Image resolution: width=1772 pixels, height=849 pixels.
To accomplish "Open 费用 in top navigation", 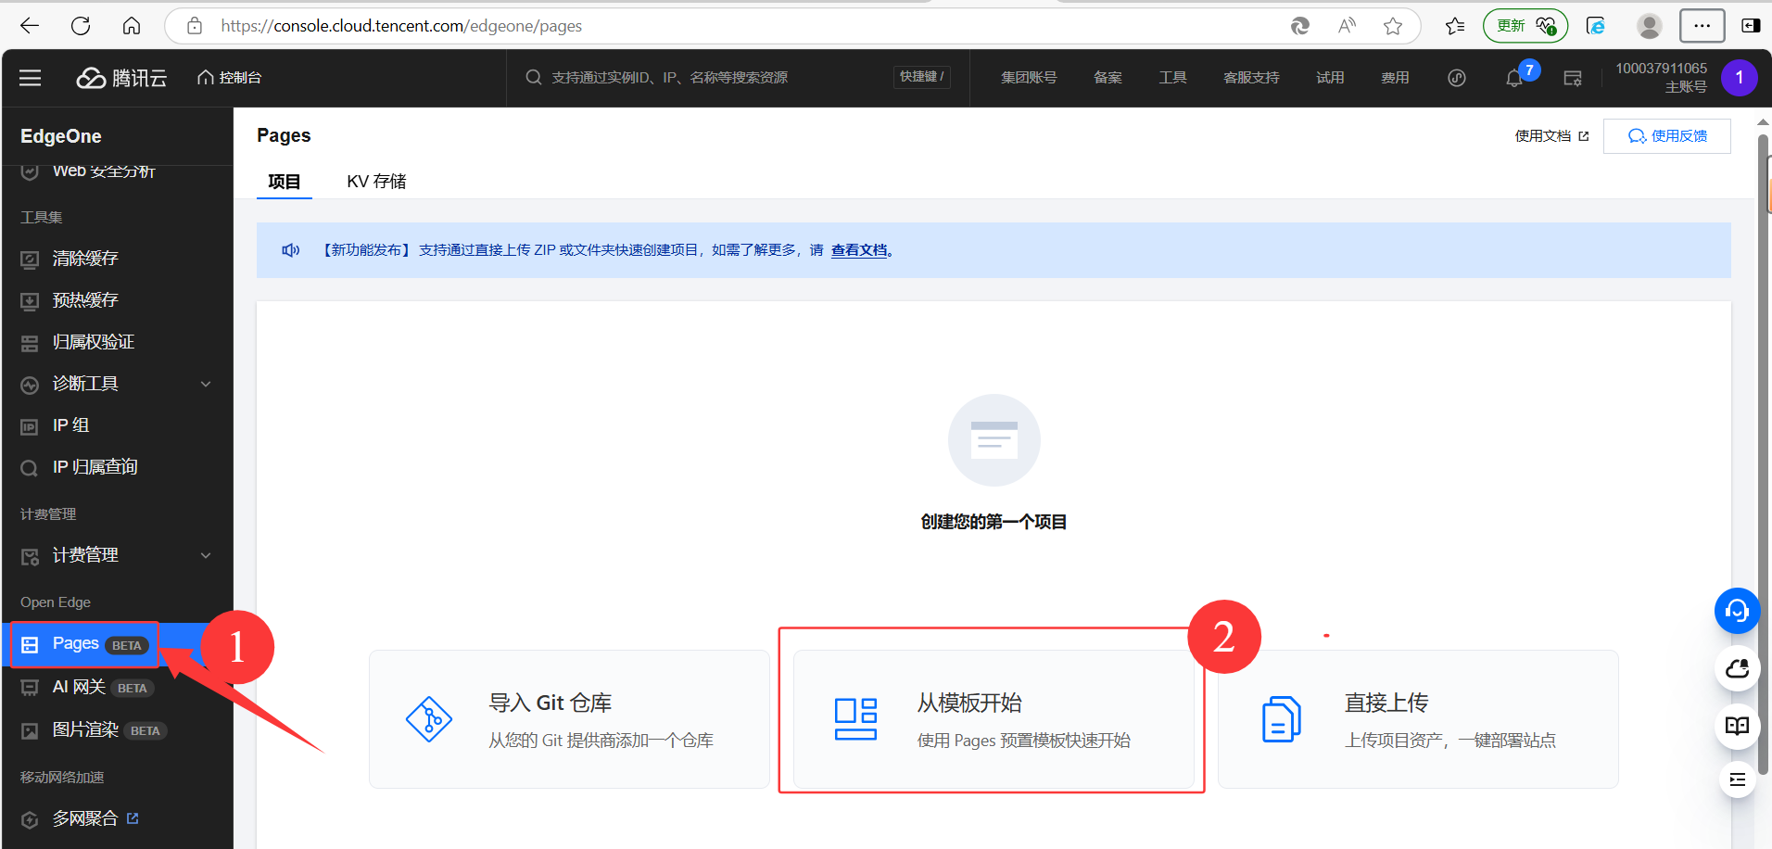I will pos(1395,78).
